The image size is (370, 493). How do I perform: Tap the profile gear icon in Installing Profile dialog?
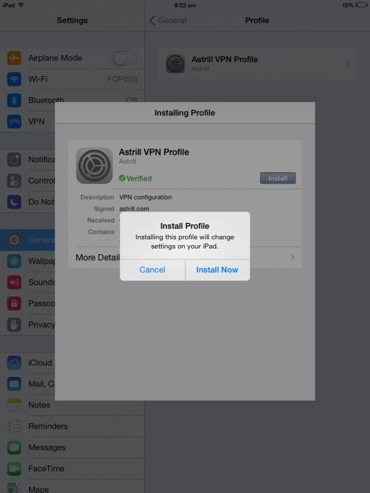click(94, 165)
